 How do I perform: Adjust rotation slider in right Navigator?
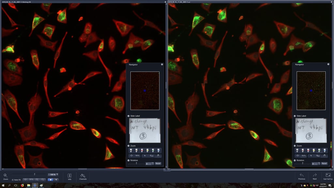[302, 164]
